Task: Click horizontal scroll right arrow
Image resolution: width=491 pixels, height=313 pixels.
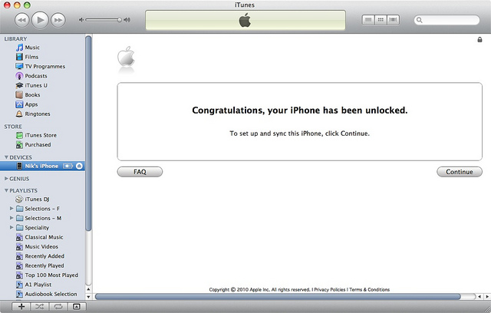Action: coord(487,296)
